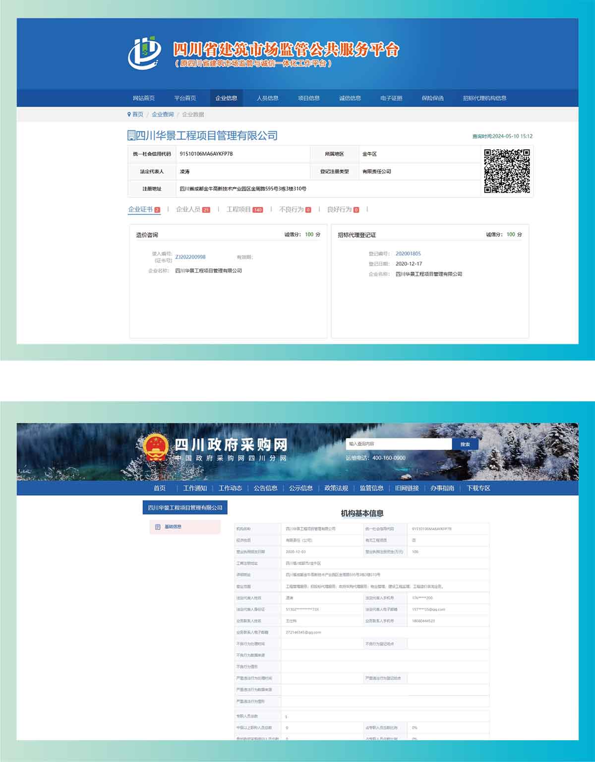Click the license date 2020-12-03
This screenshot has height=762, width=595.
(x=296, y=552)
